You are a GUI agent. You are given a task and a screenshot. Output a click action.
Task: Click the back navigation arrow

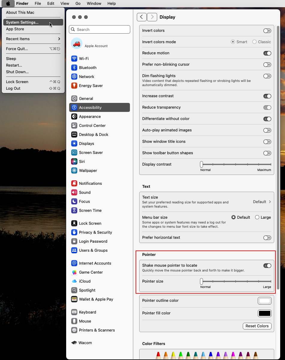pyautogui.click(x=142, y=17)
